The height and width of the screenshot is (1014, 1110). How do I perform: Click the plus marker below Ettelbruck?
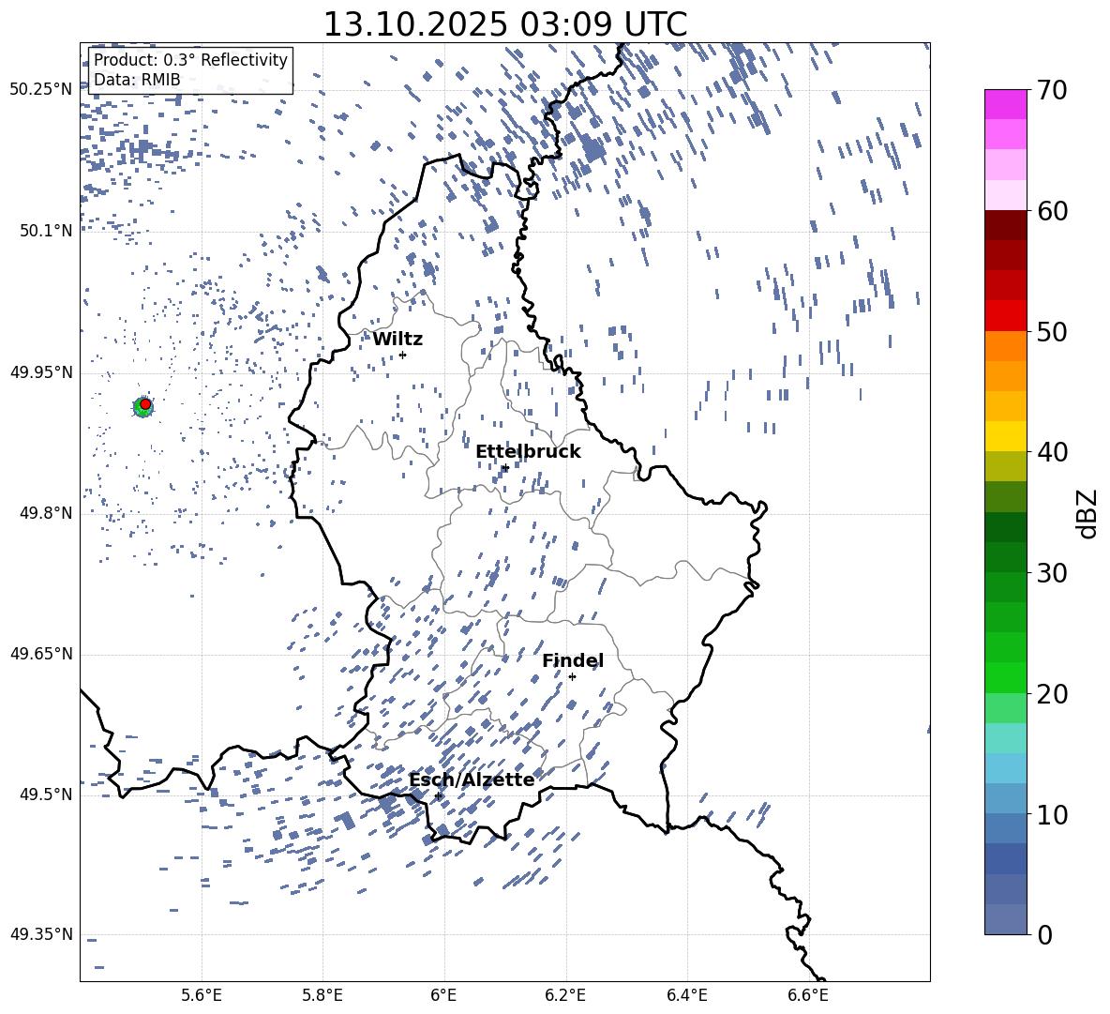click(x=505, y=468)
